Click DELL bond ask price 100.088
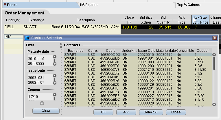 click(183, 27)
